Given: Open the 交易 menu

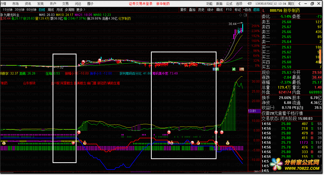Looking at the screenshot, I should click(x=65, y=4).
